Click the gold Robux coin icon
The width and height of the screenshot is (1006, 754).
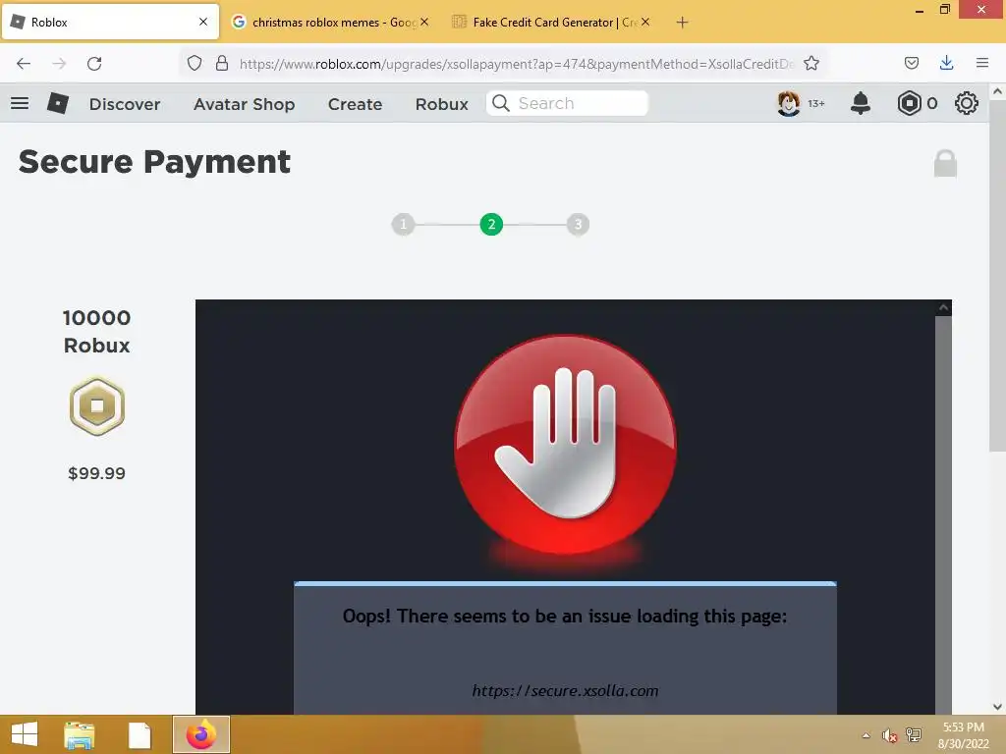97,406
